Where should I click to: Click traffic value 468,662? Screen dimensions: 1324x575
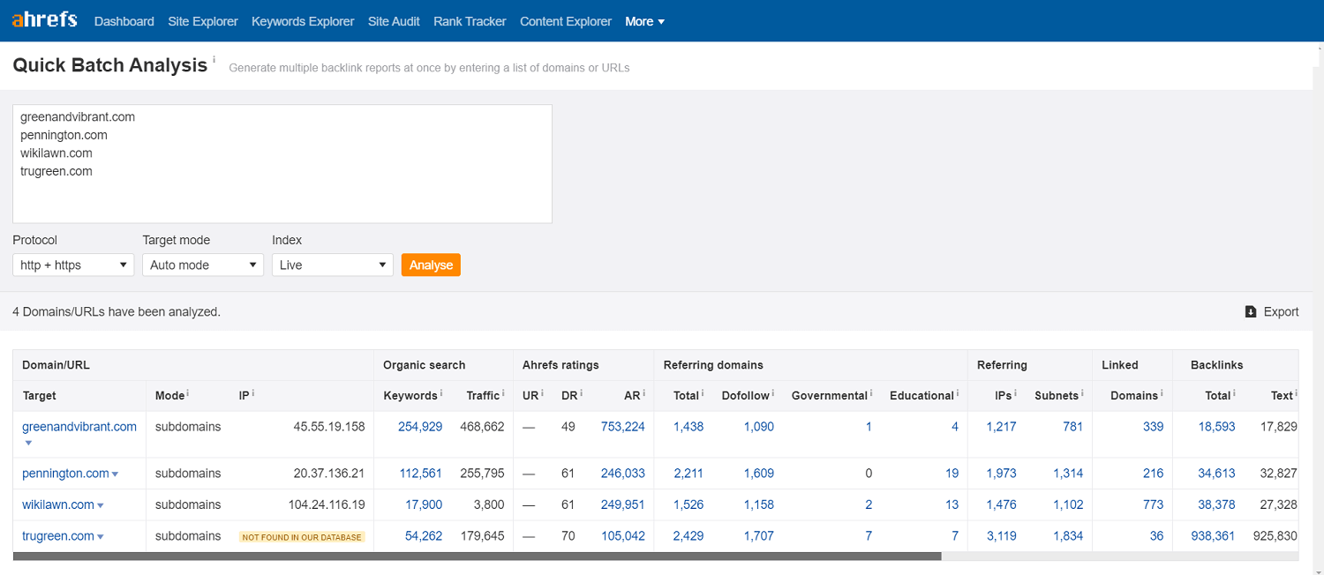482,427
